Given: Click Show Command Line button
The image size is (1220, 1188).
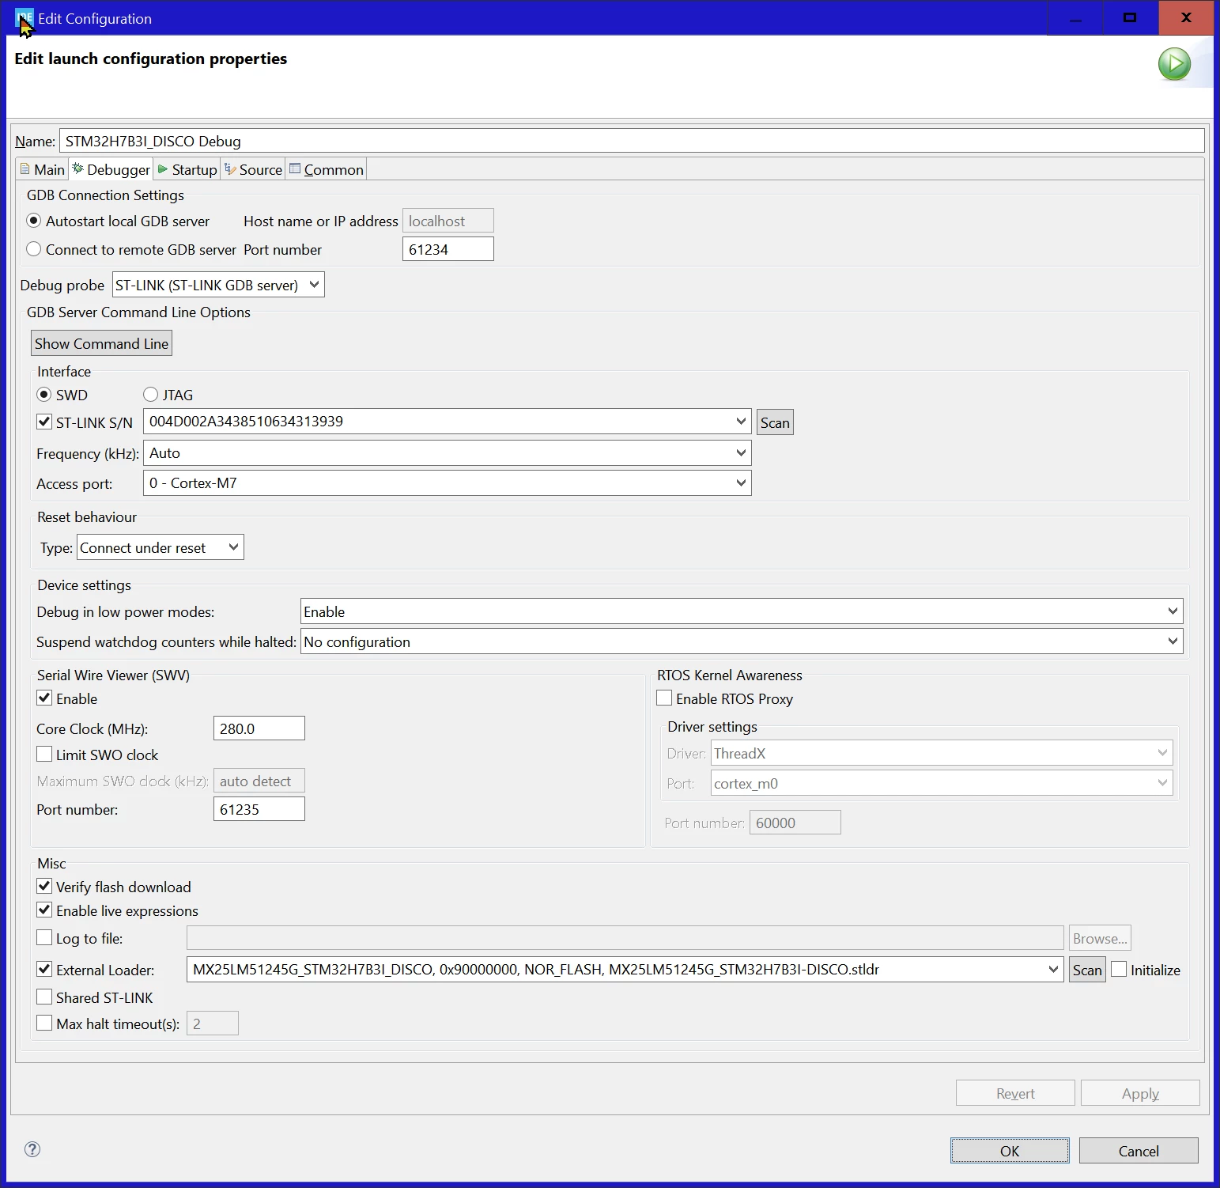Looking at the screenshot, I should click(x=101, y=343).
